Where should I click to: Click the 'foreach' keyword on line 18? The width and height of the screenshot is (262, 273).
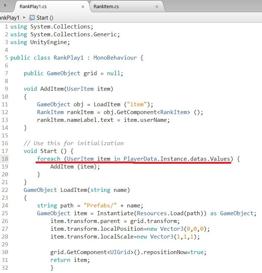tap(48, 159)
